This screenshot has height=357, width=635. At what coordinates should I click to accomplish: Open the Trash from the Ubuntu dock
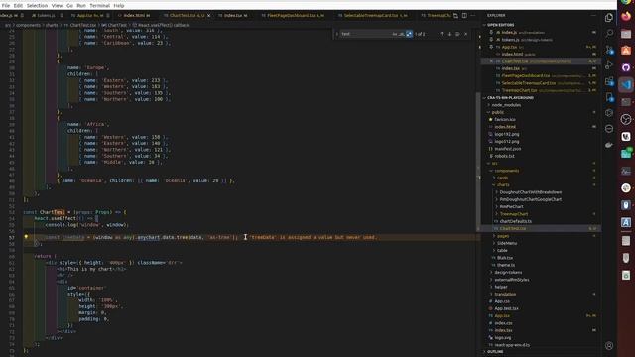626,276
